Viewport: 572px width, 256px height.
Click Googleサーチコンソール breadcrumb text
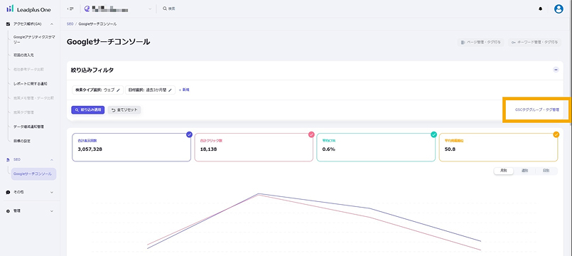click(x=97, y=23)
